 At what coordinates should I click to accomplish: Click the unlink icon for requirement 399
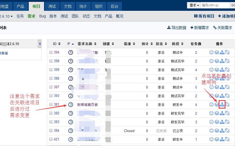[227, 70]
